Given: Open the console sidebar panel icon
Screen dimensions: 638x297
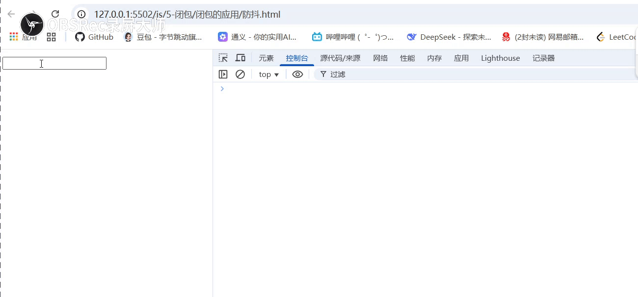Looking at the screenshot, I should (223, 74).
